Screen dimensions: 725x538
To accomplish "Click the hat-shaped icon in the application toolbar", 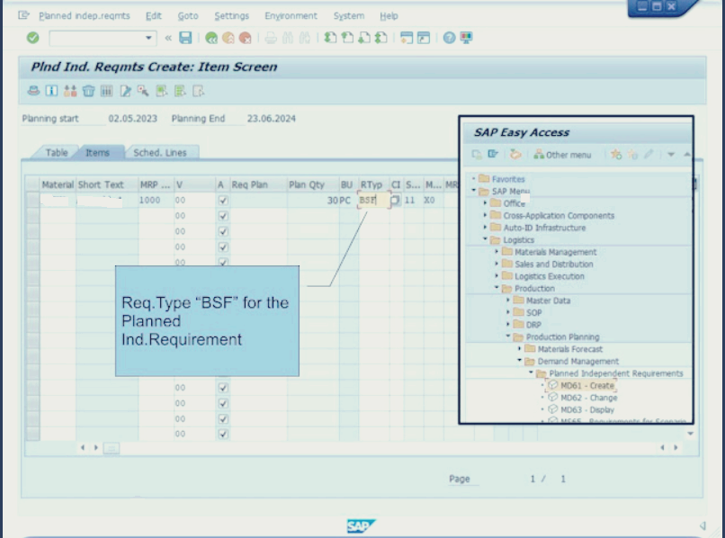I will 33,91.
